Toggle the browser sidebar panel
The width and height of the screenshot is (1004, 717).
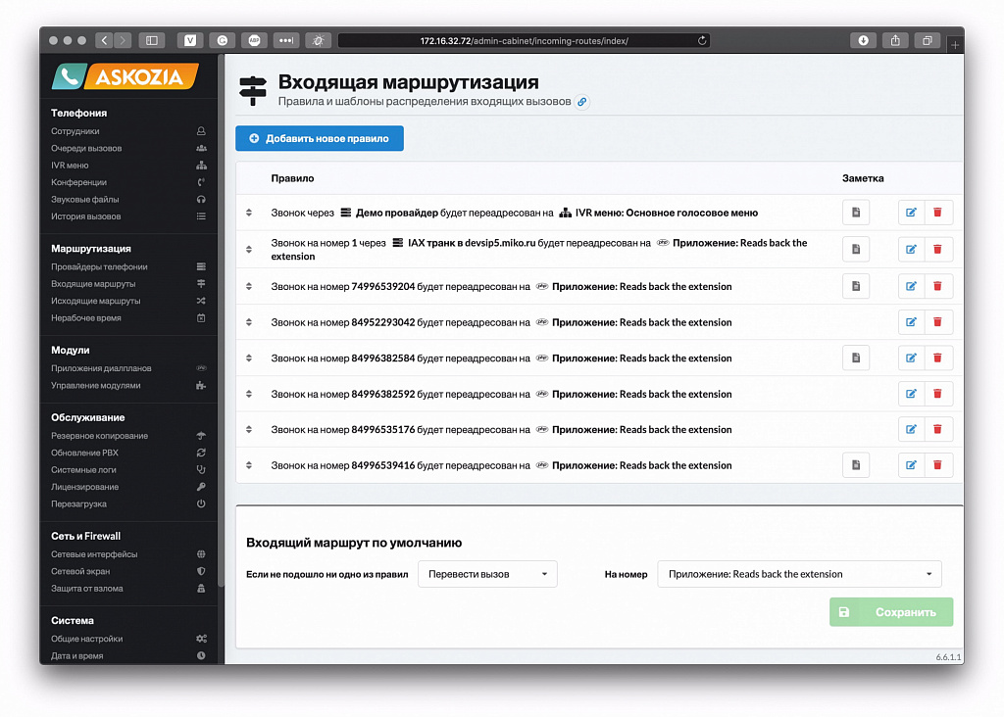[x=152, y=40]
